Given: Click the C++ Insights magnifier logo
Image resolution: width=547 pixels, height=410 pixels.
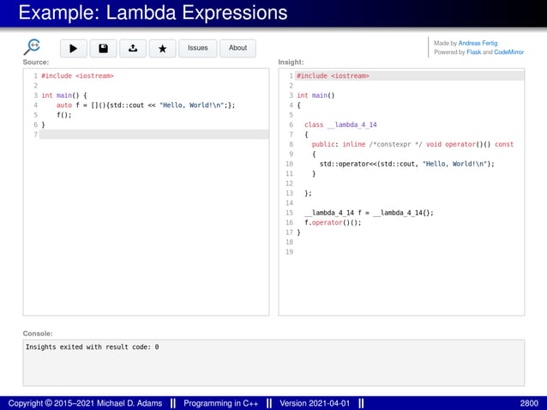Looking at the screenshot, I should click(x=32, y=47).
